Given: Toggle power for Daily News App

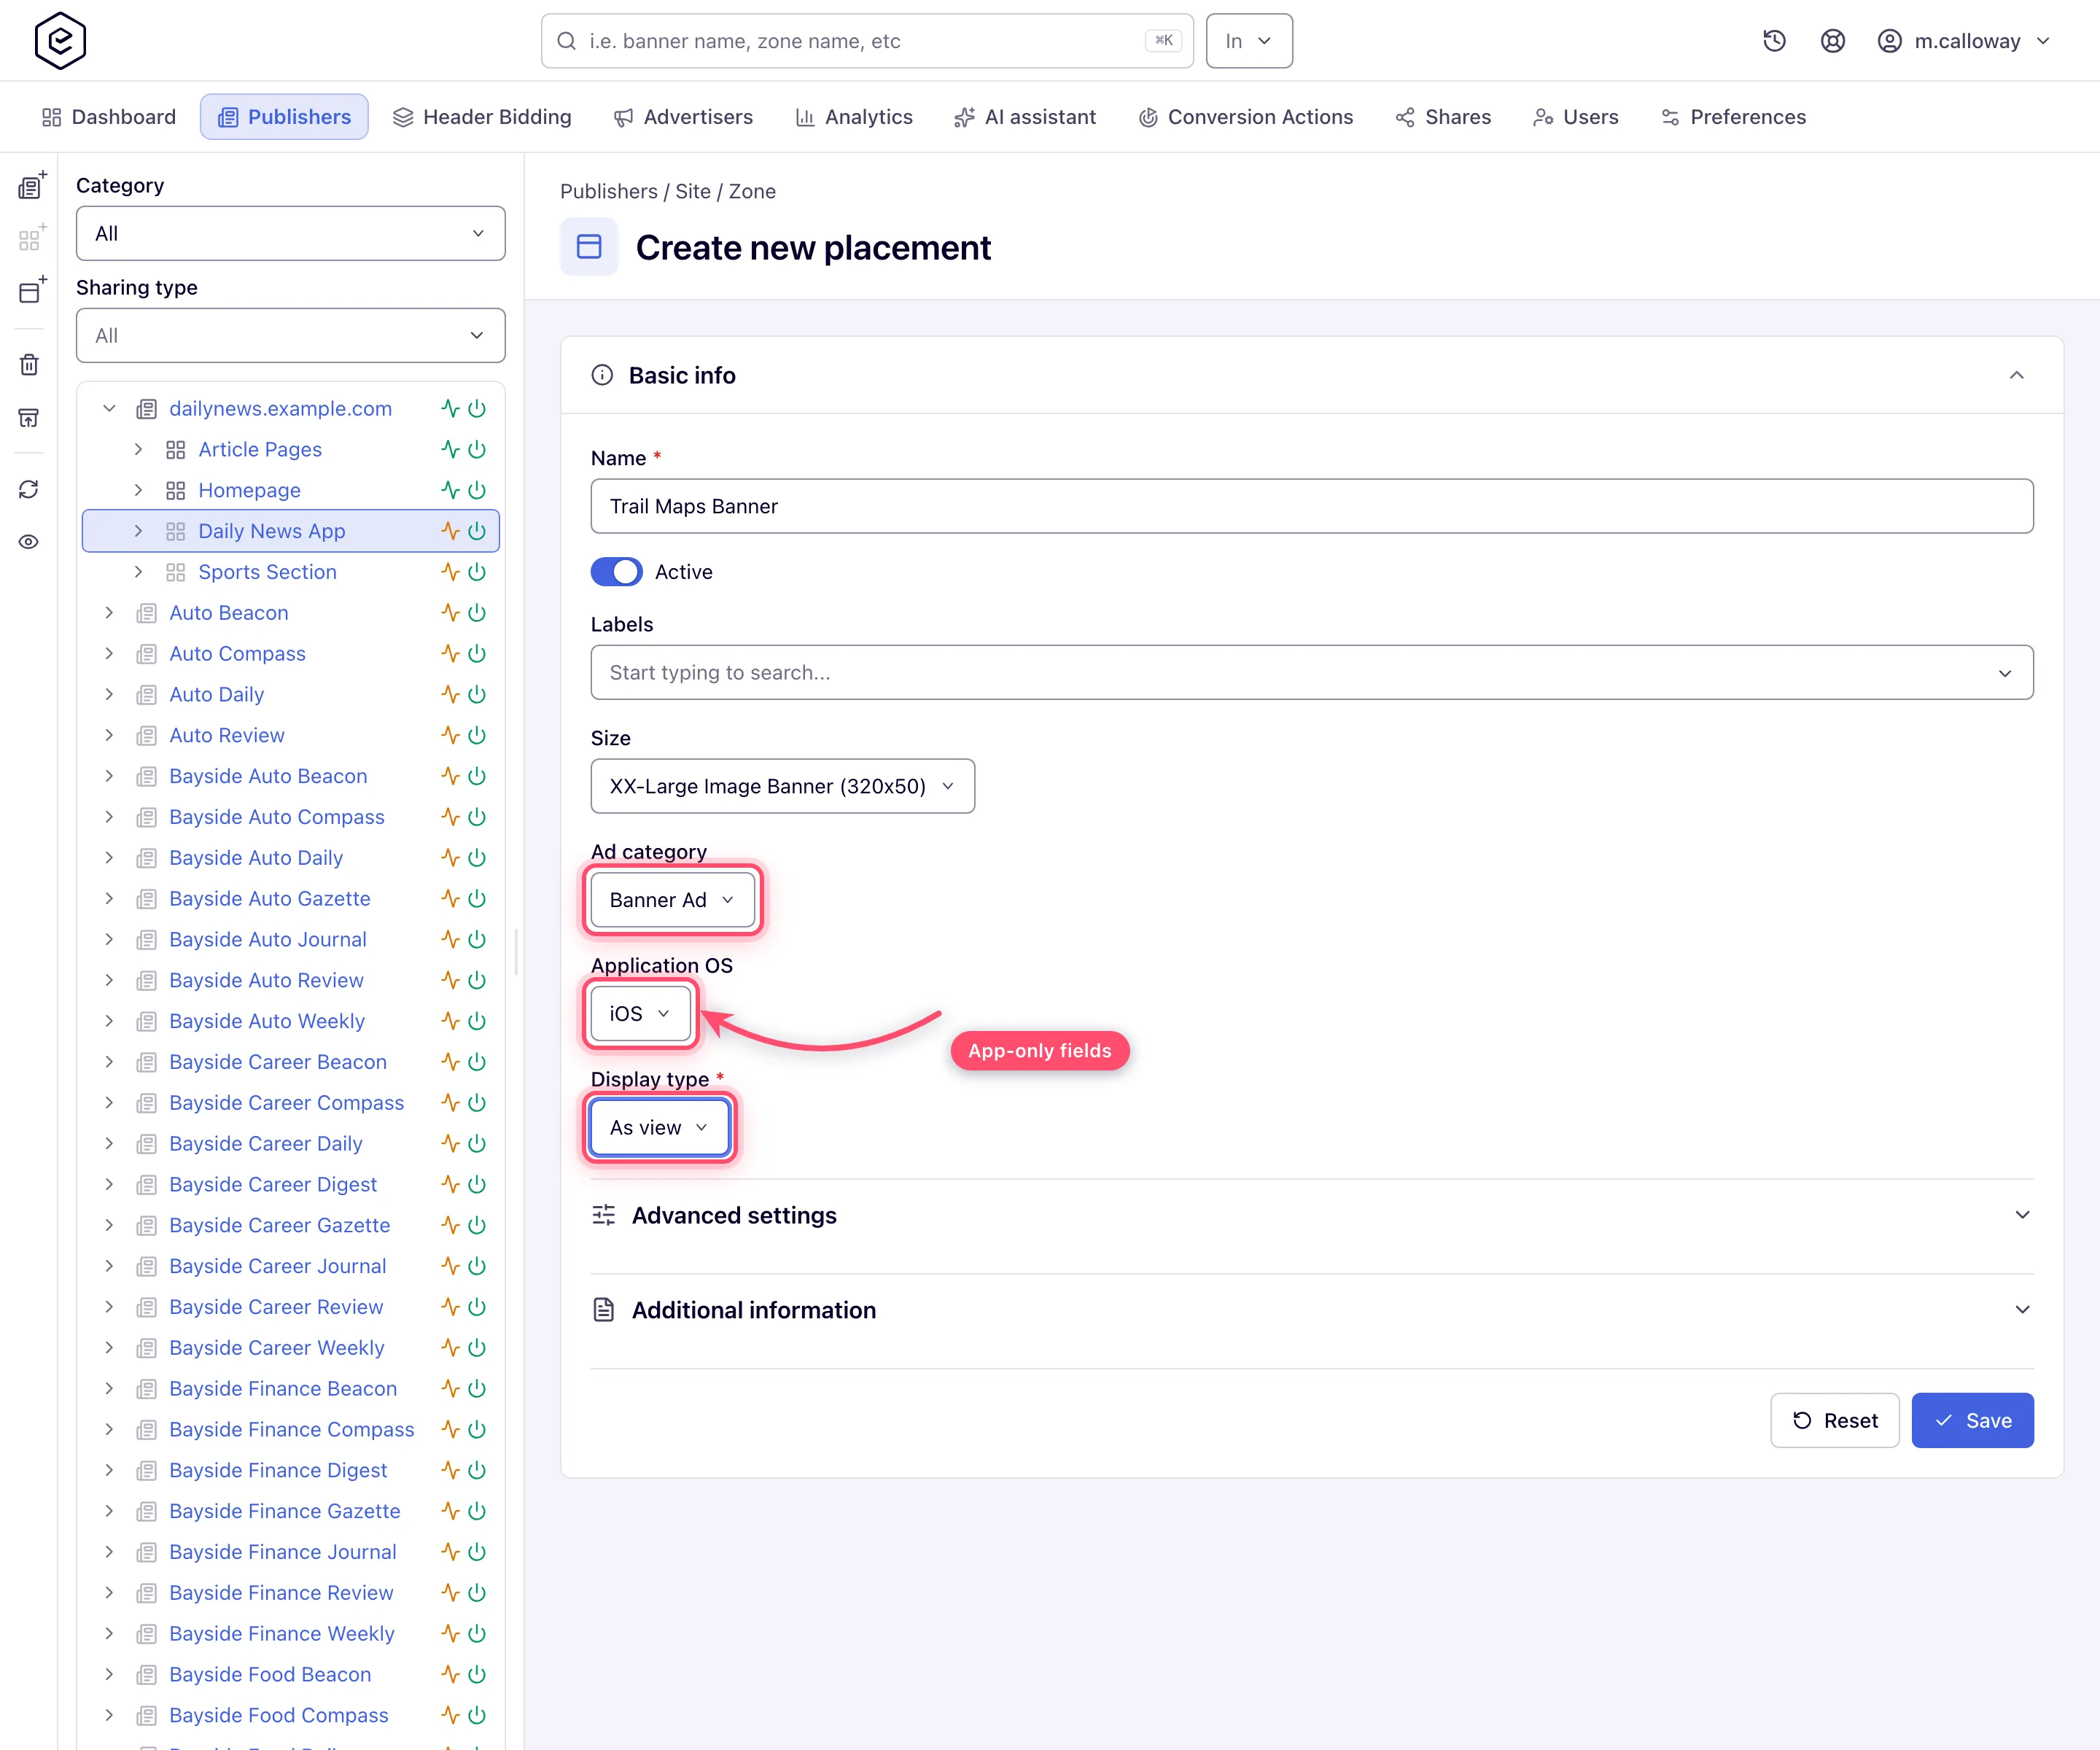Looking at the screenshot, I should pyautogui.click(x=477, y=531).
